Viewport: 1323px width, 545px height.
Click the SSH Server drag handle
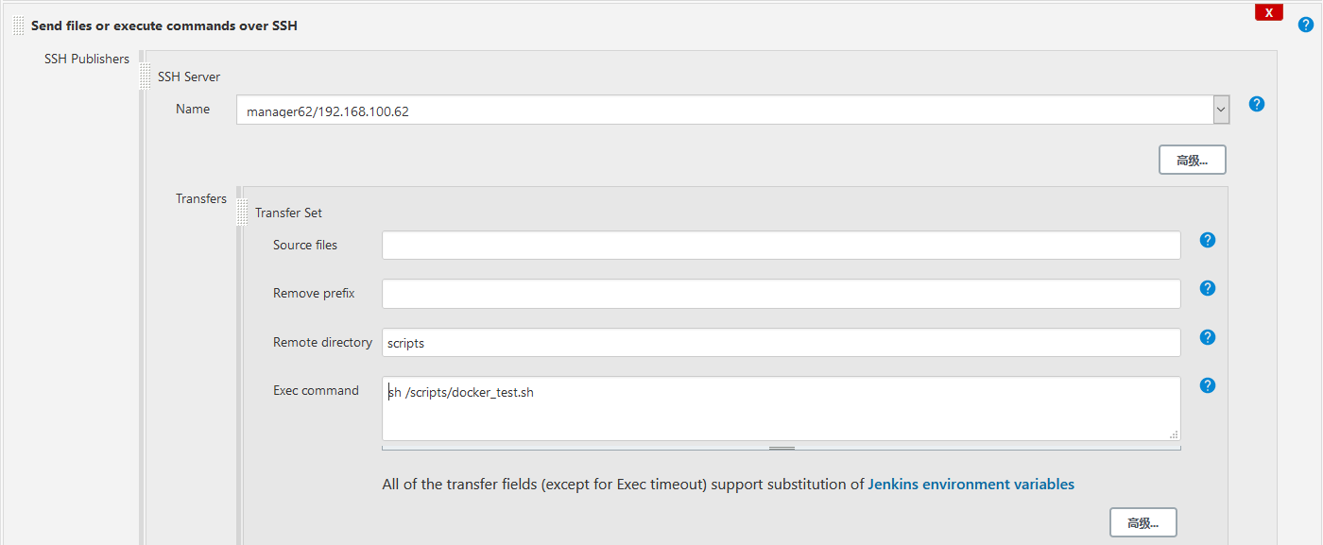coord(146,76)
